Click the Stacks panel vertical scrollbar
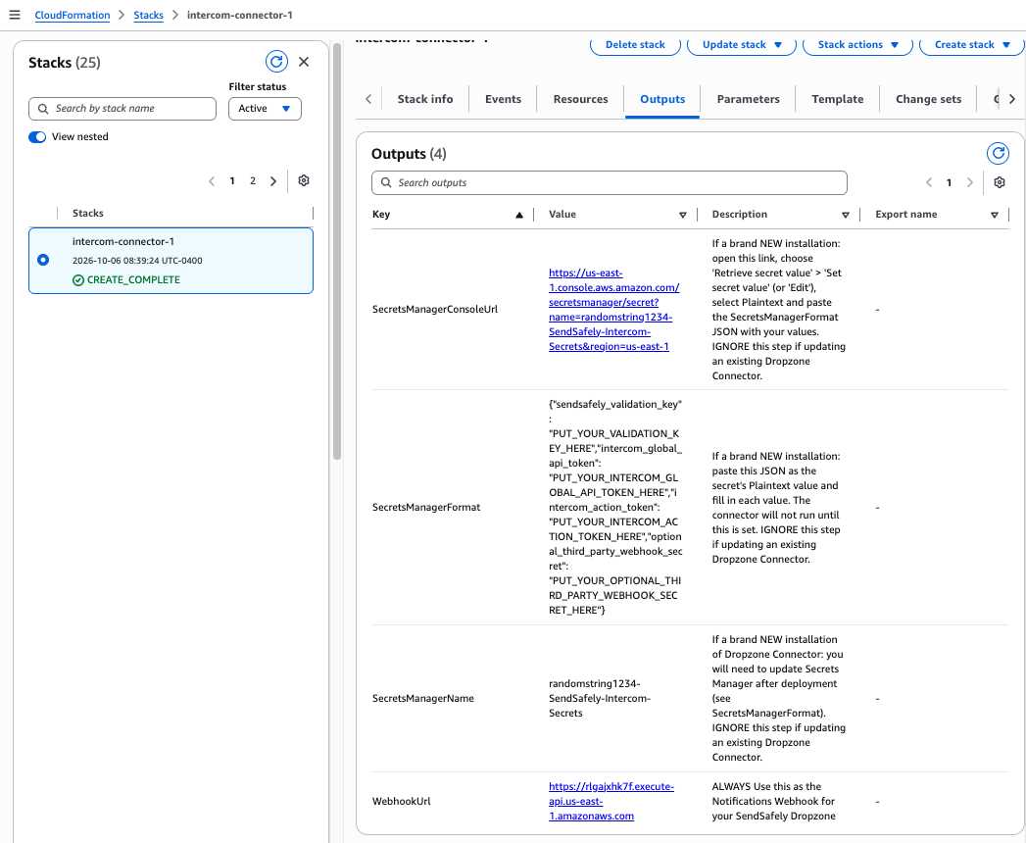 point(337,251)
